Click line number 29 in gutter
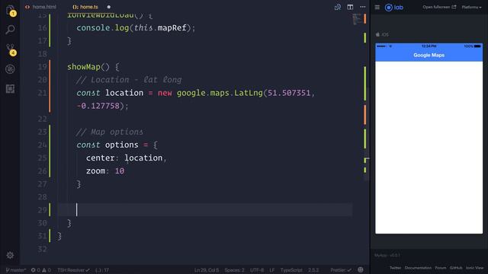Screen dimensions: 488x274 pos(43,210)
